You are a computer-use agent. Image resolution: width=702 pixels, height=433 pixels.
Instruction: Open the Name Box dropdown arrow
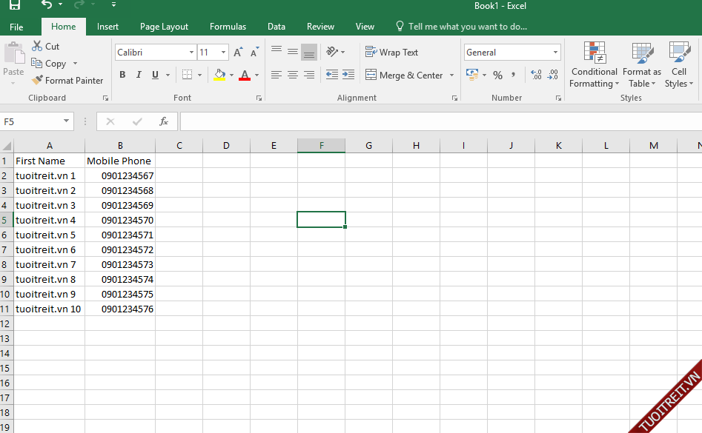66,121
